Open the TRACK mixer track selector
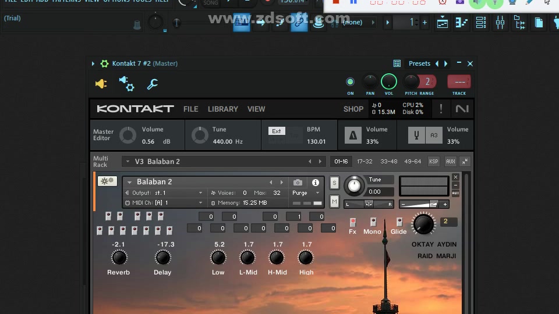 point(459,82)
